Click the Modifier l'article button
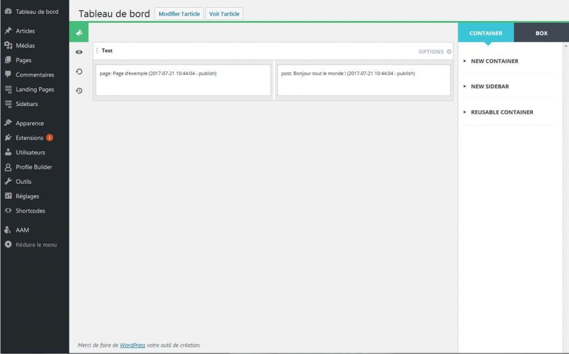This screenshot has width=569, height=354. pyautogui.click(x=179, y=14)
